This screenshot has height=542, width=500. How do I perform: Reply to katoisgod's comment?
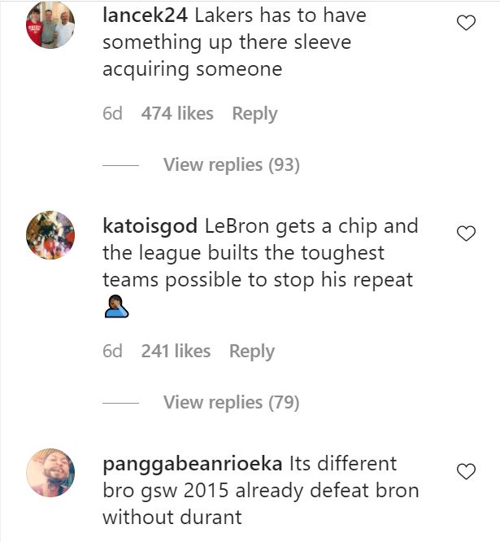[251, 352]
